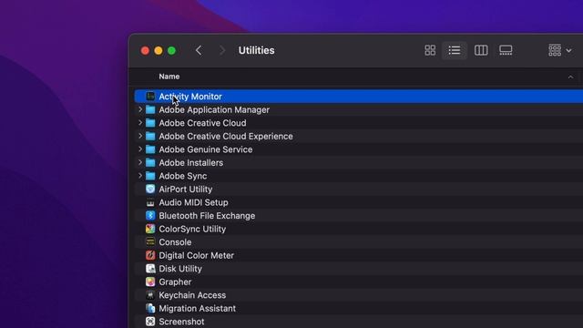Expand the Adobe Genuine Service folder
The width and height of the screenshot is (583, 328).
[140, 149]
